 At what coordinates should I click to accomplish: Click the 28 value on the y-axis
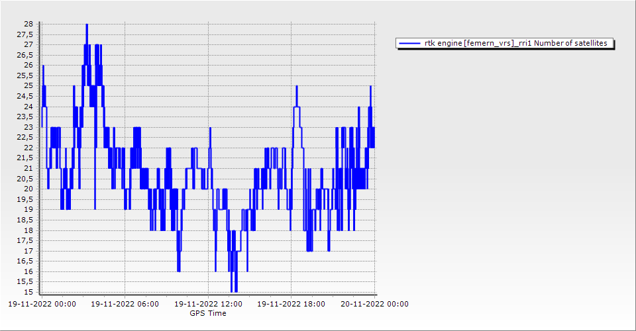(28, 24)
